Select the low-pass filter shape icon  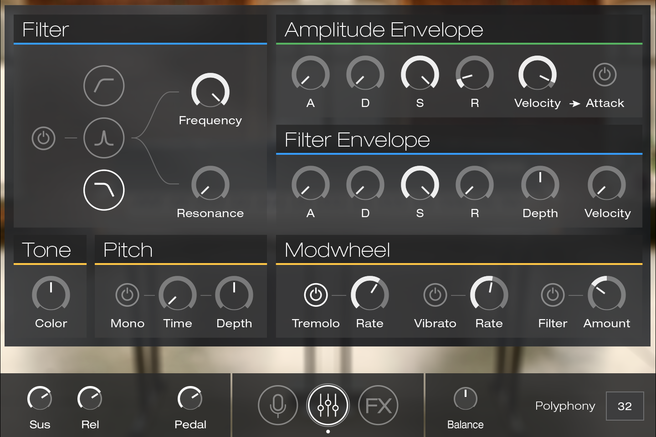coord(104,190)
